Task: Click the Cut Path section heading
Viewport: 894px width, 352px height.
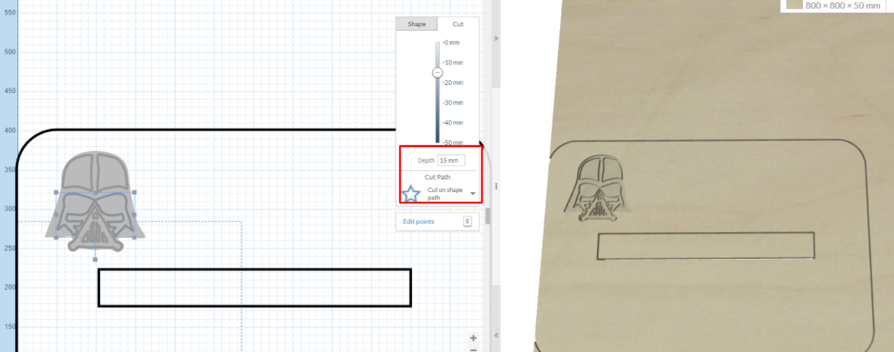Action: tap(438, 177)
